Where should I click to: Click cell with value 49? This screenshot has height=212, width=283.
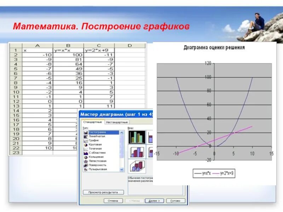coord(68,69)
